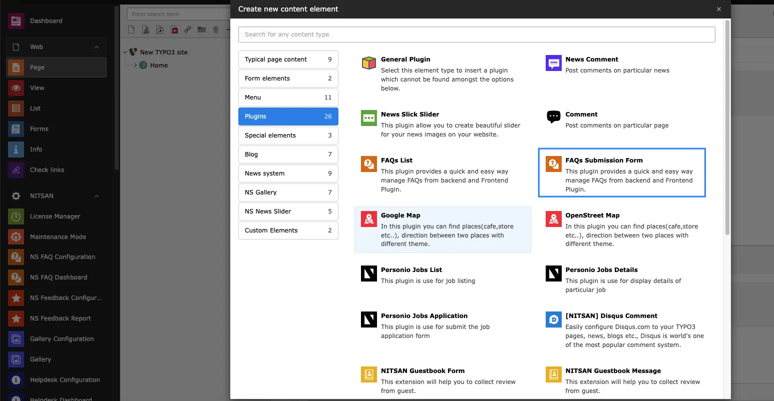Open the List module

point(56,108)
